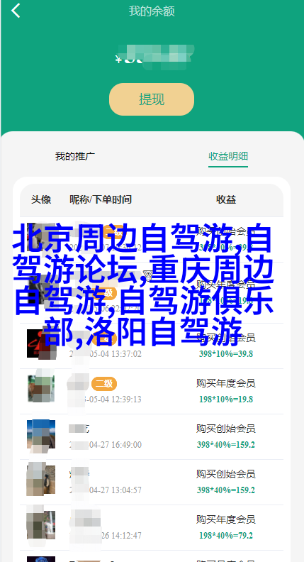
Task: Select the 收益明细 tab
Action: 228,156
